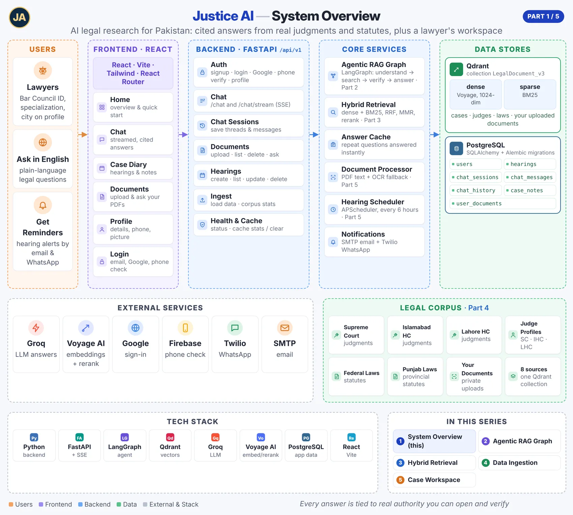Click the Firebase phone icon
573x515 pixels.
click(x=185, y=328)
